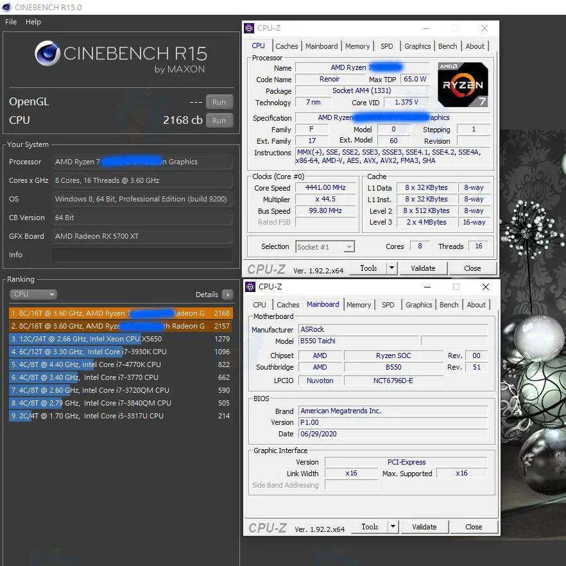Click the Info input field
This screenshot has width=566, height=566.
[142, 255]
